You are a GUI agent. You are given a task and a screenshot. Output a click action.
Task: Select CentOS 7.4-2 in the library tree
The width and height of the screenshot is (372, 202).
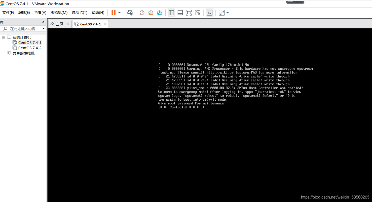(30, 48)
